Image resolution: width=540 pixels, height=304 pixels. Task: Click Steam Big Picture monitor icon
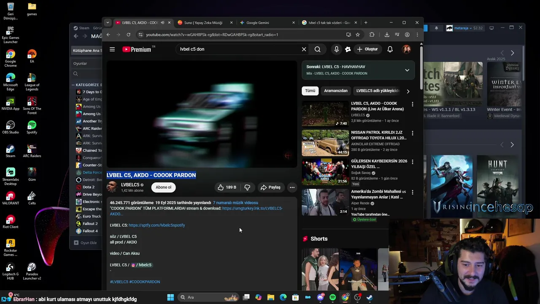(x=491, y=28)
